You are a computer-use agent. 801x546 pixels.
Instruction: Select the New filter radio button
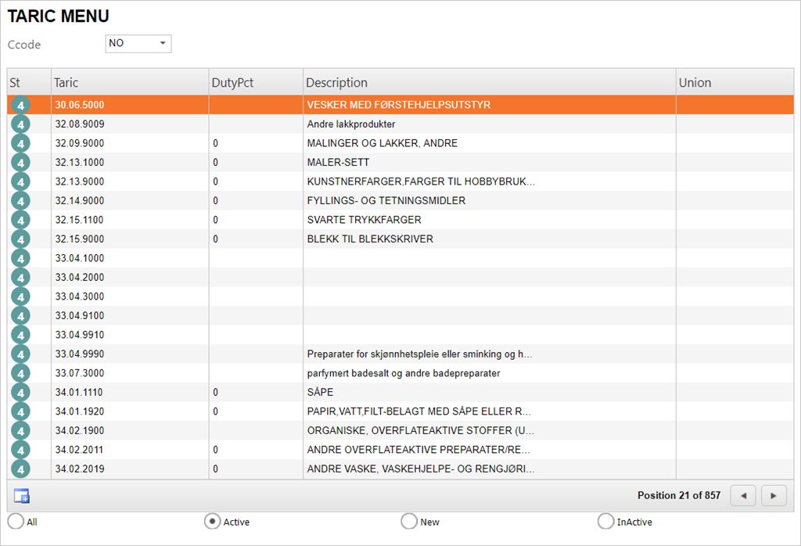pos(409,521)
